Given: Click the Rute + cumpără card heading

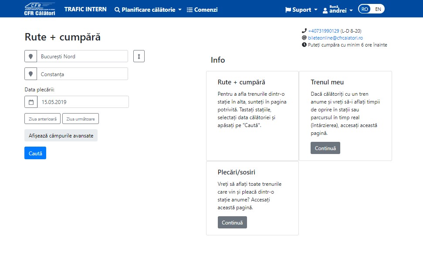Looking at the screenshot, I should point(241,82).
